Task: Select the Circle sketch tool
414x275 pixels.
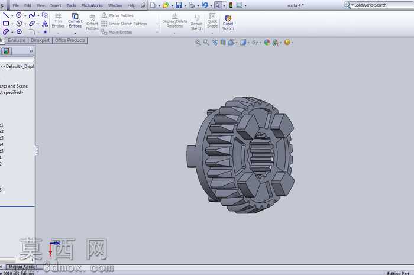Action: (19, 15)
